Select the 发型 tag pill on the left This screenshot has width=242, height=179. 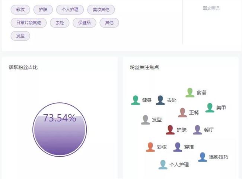[20, 36]
